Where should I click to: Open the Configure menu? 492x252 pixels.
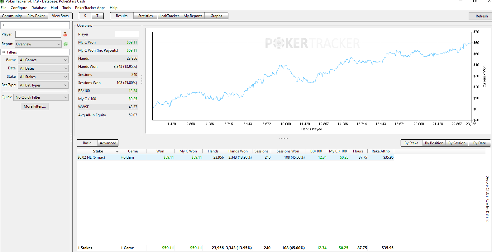19,8
